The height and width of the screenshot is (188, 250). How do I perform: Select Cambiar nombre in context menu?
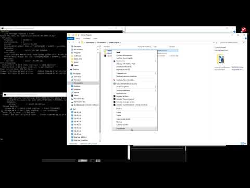click(122, 125)
